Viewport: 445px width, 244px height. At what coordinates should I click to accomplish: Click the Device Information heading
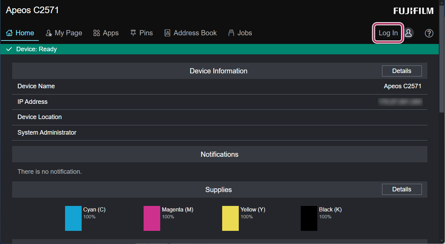click(x=218, y=71)
